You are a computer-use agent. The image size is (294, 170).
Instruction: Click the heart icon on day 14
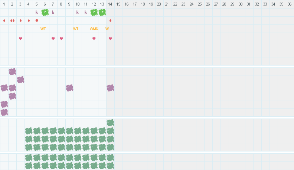point(110,38)
